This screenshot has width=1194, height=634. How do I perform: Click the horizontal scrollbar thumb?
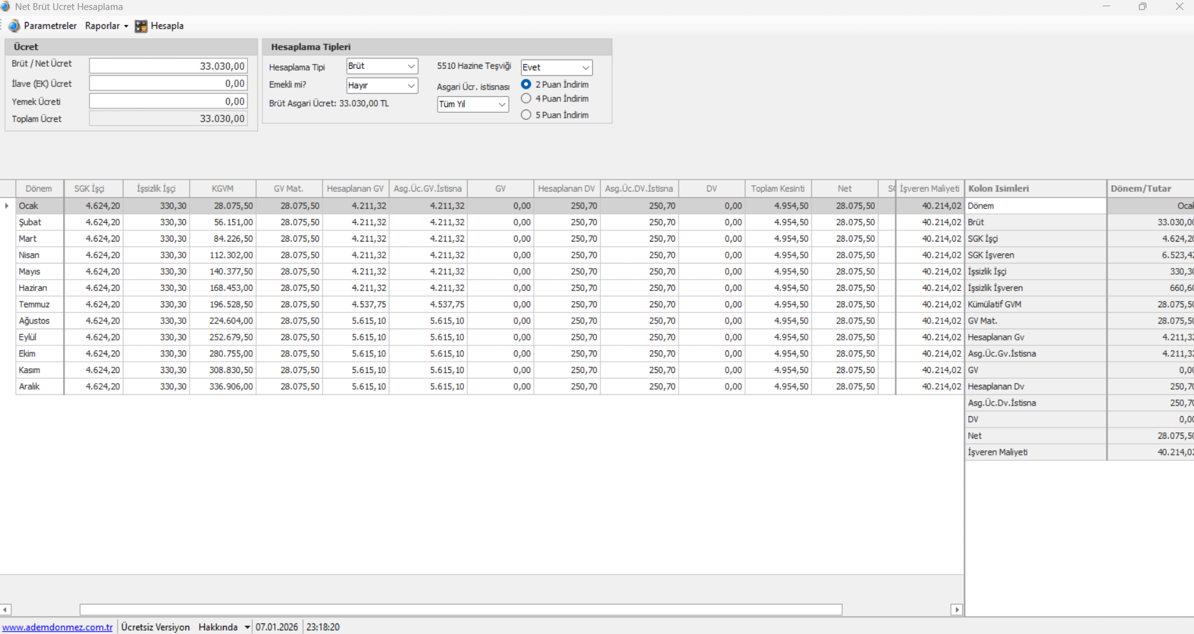(460, 610)
